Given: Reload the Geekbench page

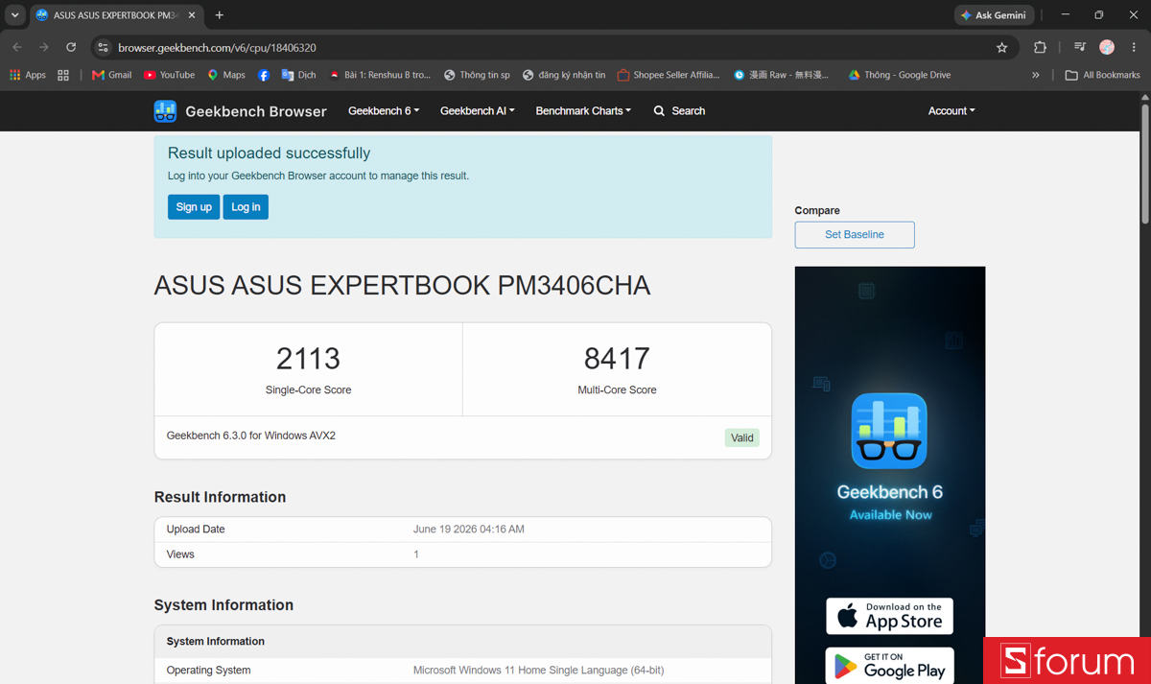Looking at the screenshot, I should [x=71, y=47].
